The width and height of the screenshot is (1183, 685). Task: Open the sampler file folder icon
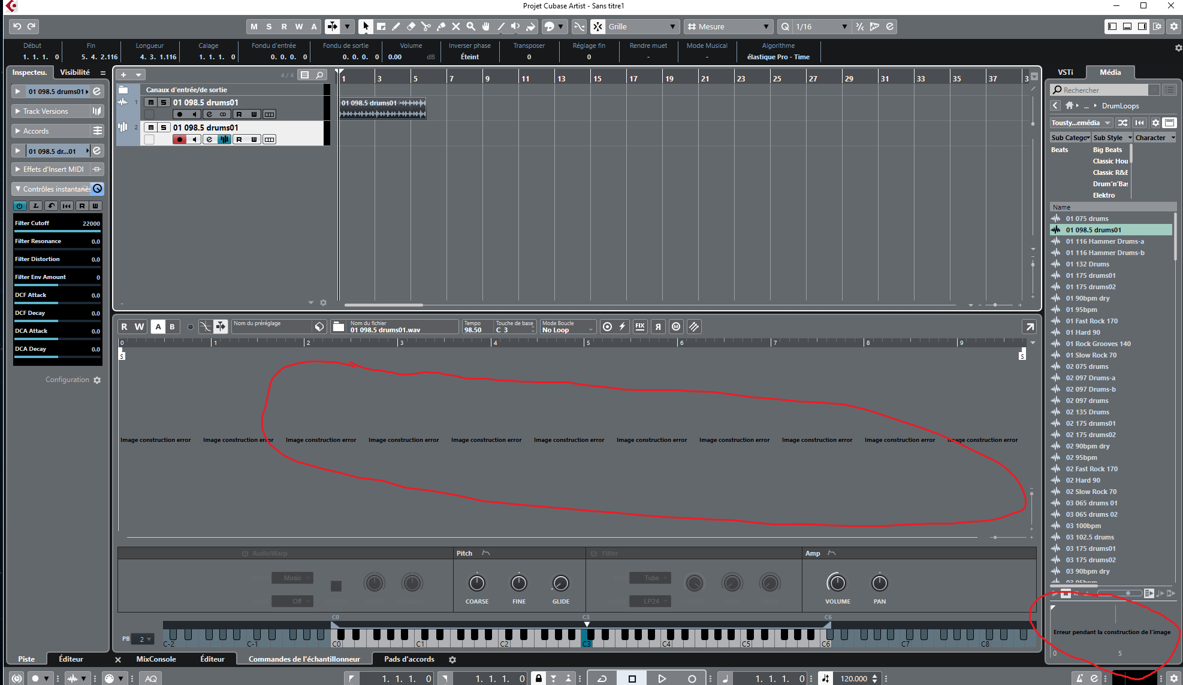point(339,326)
